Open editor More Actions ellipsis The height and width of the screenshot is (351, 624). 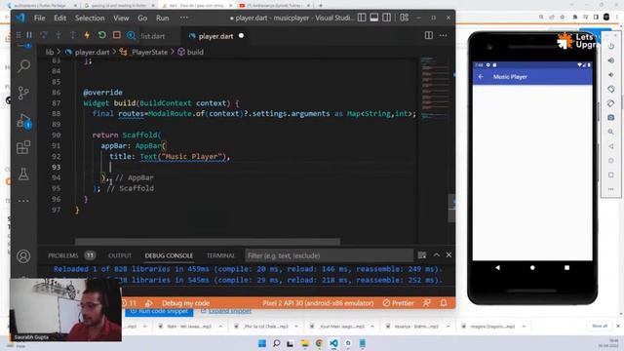click(x=443, y=35)
